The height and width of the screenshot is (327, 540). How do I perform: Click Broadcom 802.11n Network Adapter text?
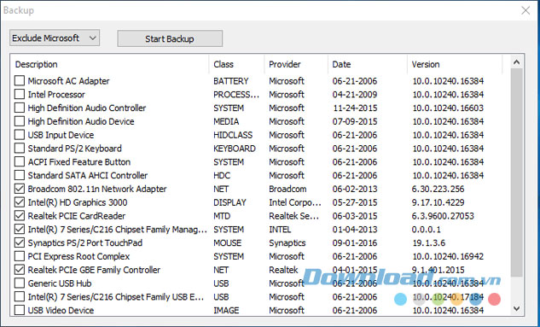97,189
